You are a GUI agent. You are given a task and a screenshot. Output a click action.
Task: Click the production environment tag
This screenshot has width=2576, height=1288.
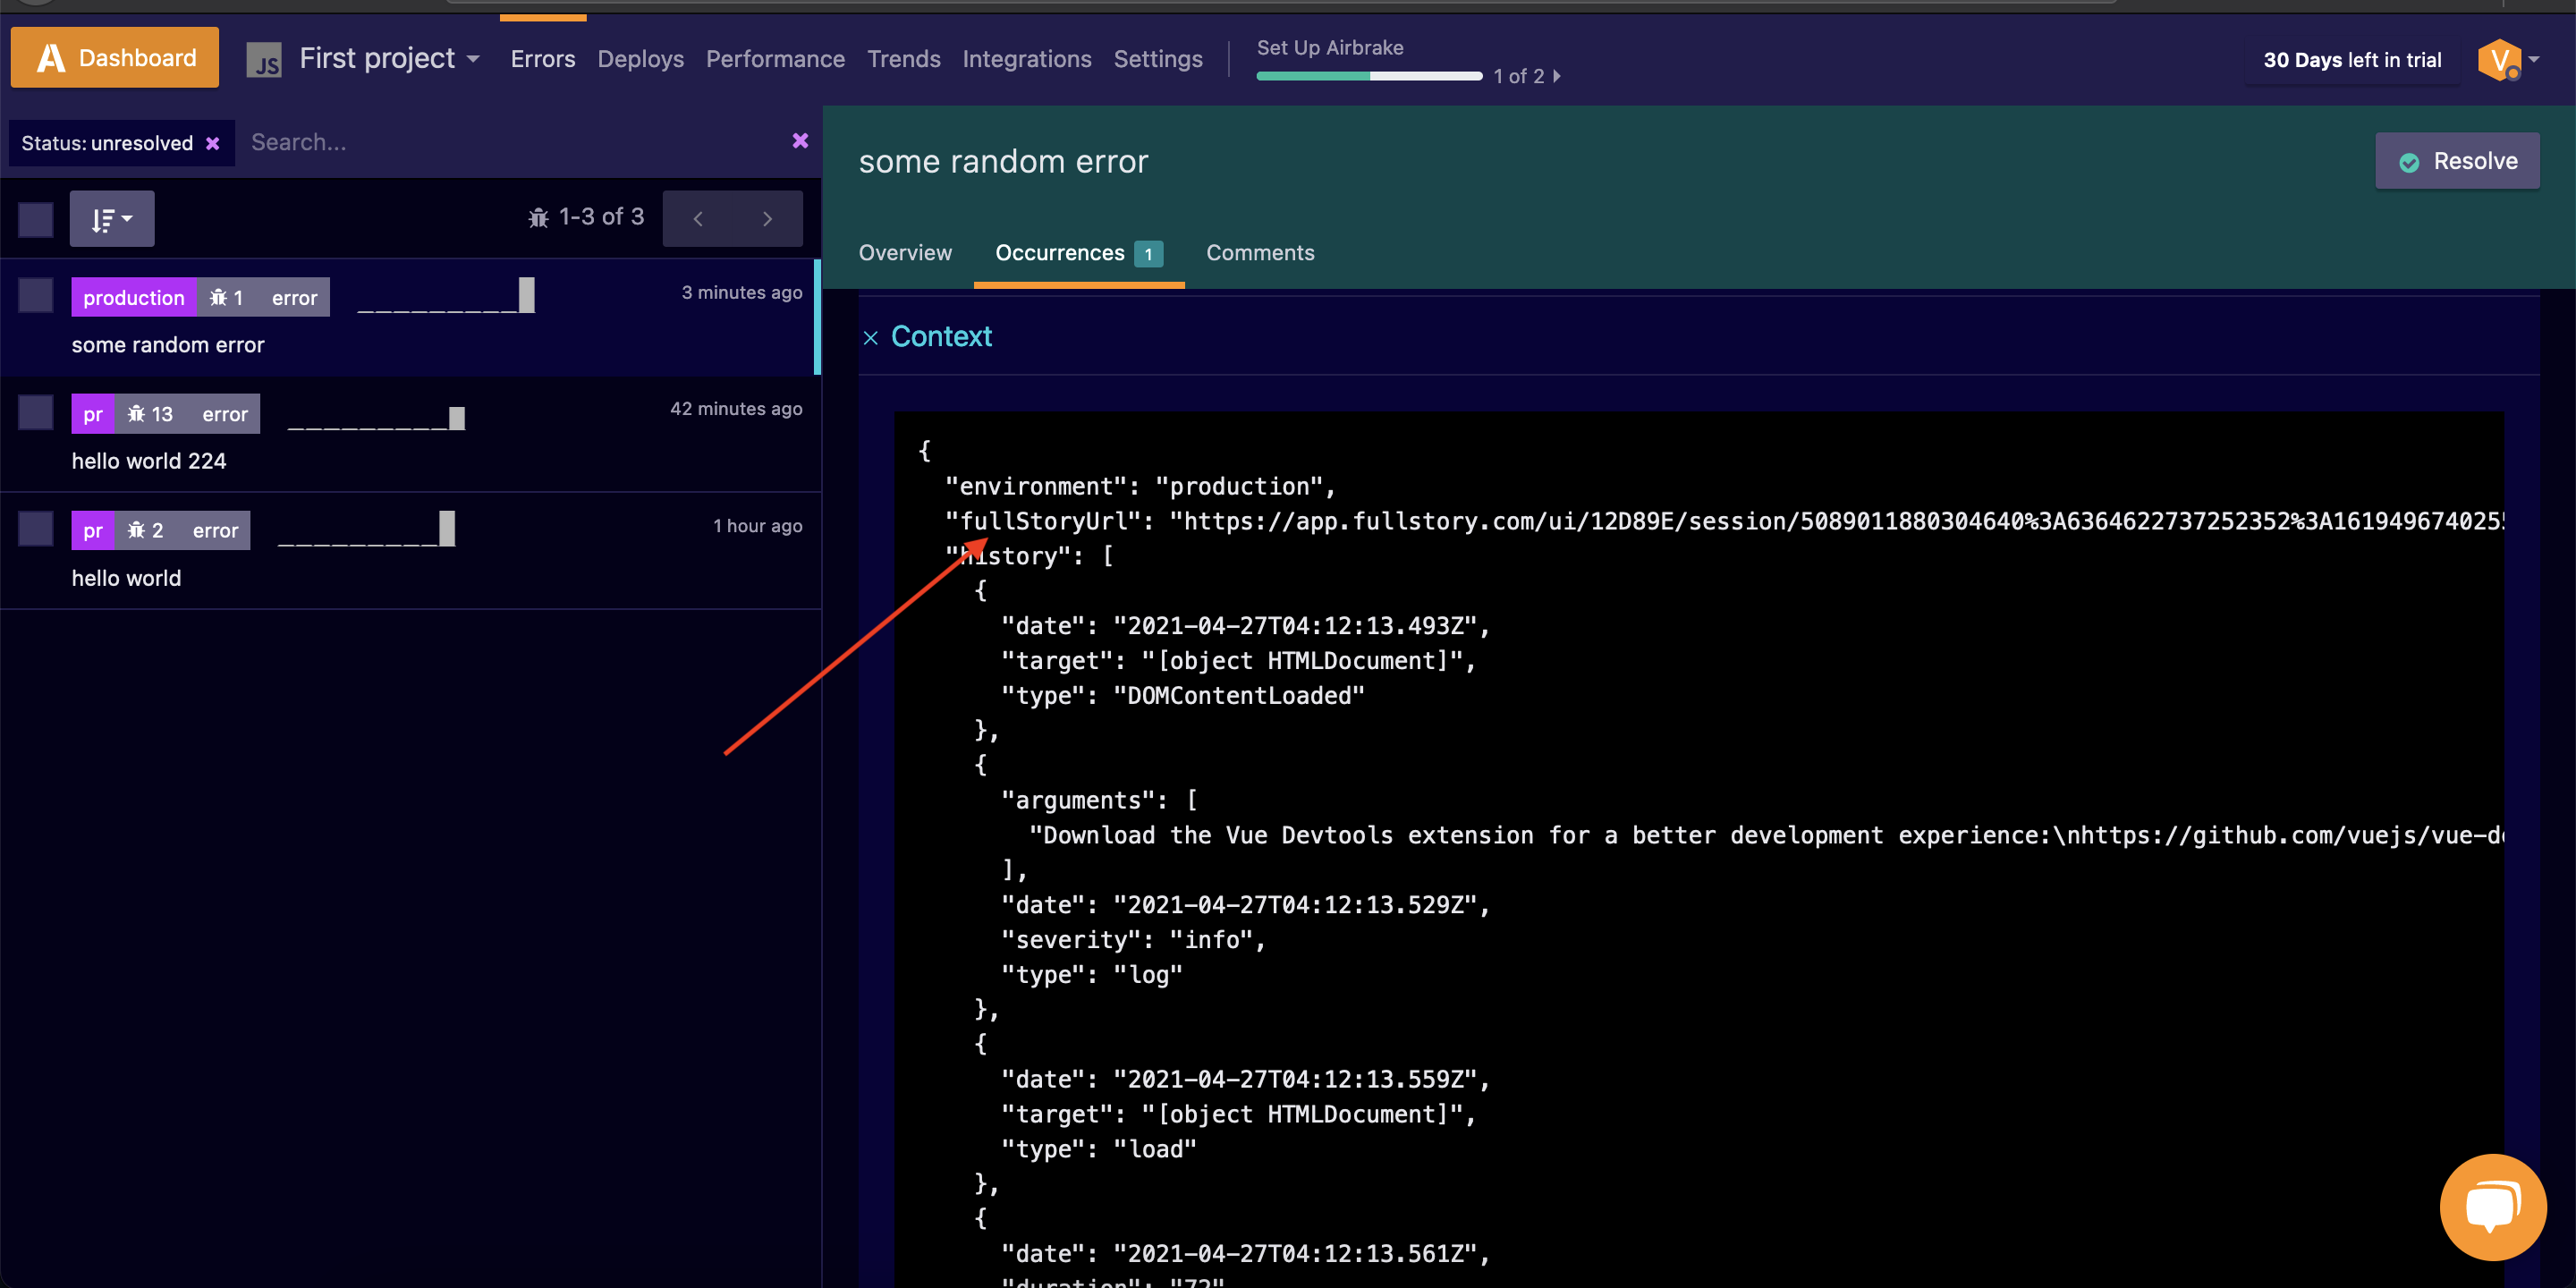(134, 297)
